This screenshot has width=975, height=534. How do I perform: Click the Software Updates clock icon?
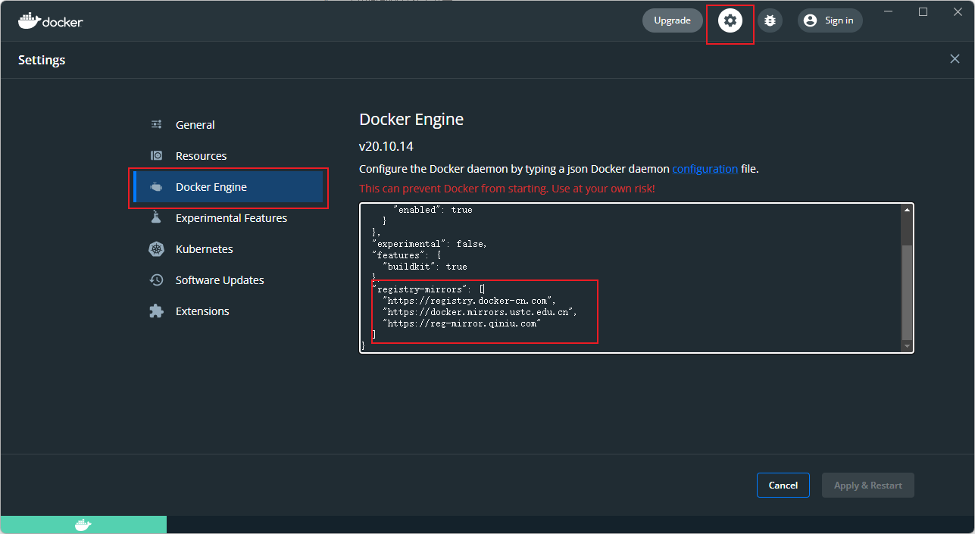(x=156, y=280)
